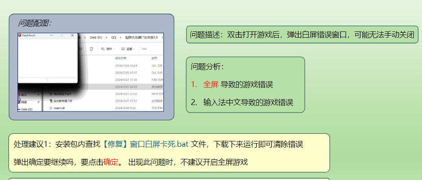This screenshot has width=422, height=180.
Task: Expand the 排序 sort dropdown
Action: [108, 48]
